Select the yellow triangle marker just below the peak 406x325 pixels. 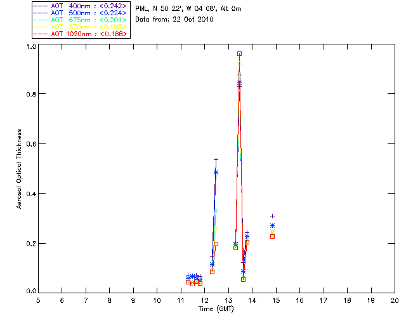click(x=240, y=63)
